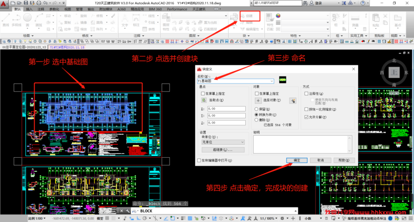Open the 比例 1:100 scale dropdown
This screenshot has width=414, height=222.
[x=37, y=218]
